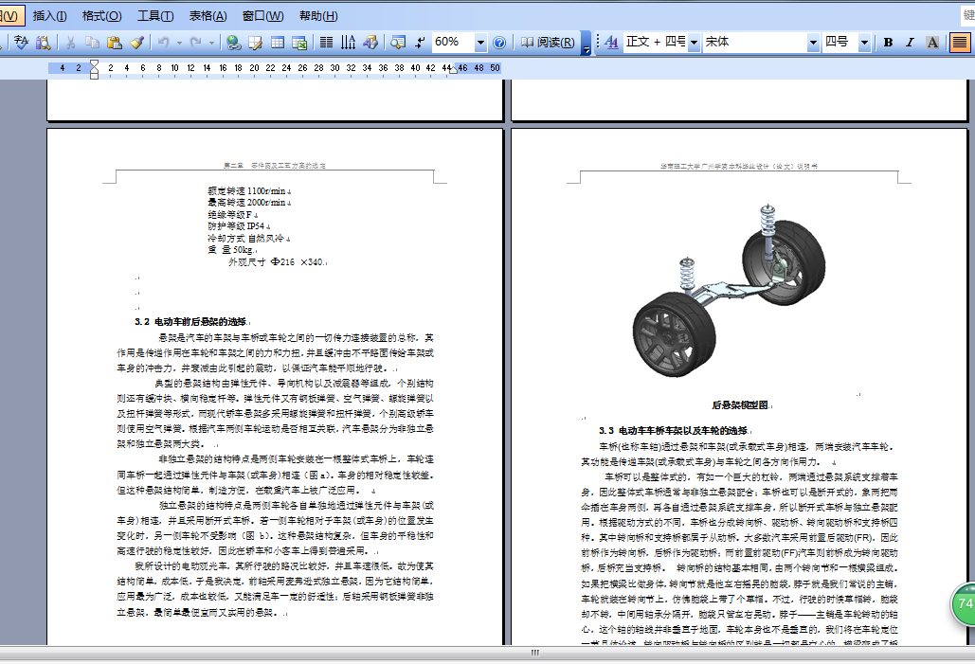975x664 pixels.
Task: Click heading 3.3 电动车车桥车架以及车轮的选择
Action: pos(674,430)
